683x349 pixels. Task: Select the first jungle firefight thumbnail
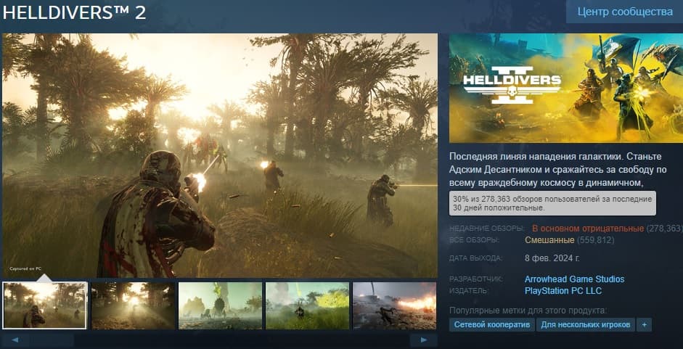[x=45, y=305]
